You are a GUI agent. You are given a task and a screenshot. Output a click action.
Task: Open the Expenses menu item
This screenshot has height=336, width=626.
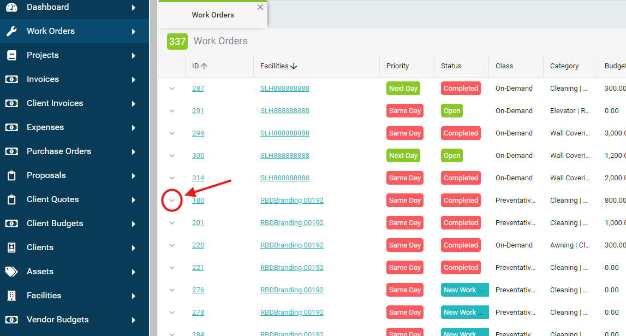tap(45, 127)
